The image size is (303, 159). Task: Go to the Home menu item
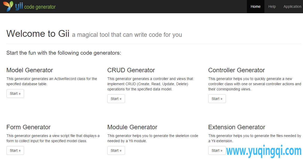point(255,6)
